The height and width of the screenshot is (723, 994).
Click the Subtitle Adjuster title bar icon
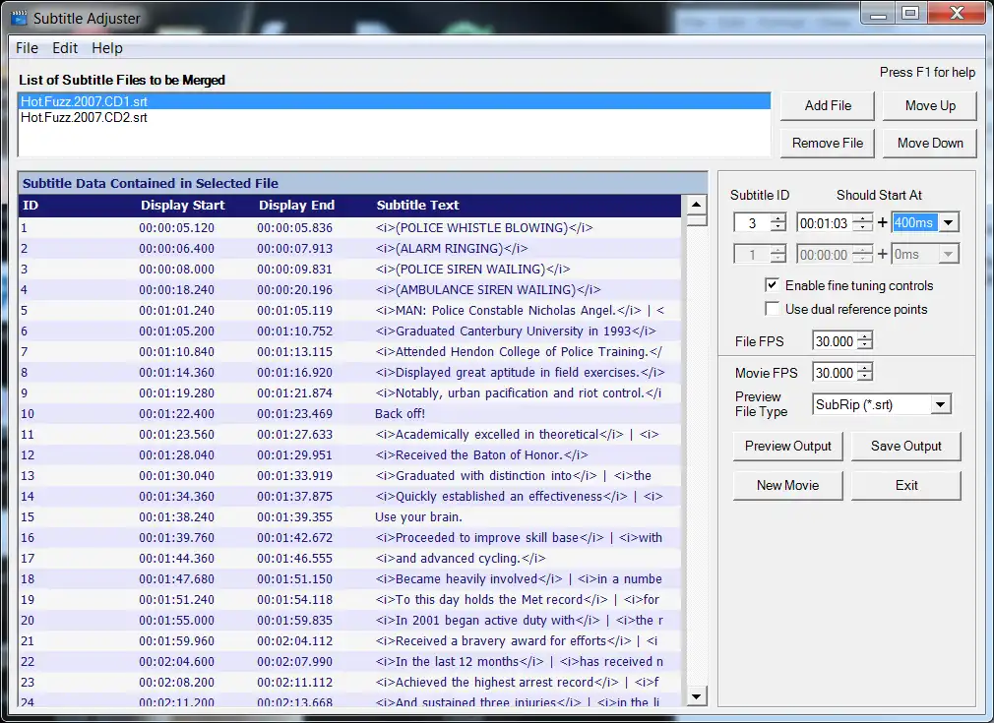click(x=19, y=18)
